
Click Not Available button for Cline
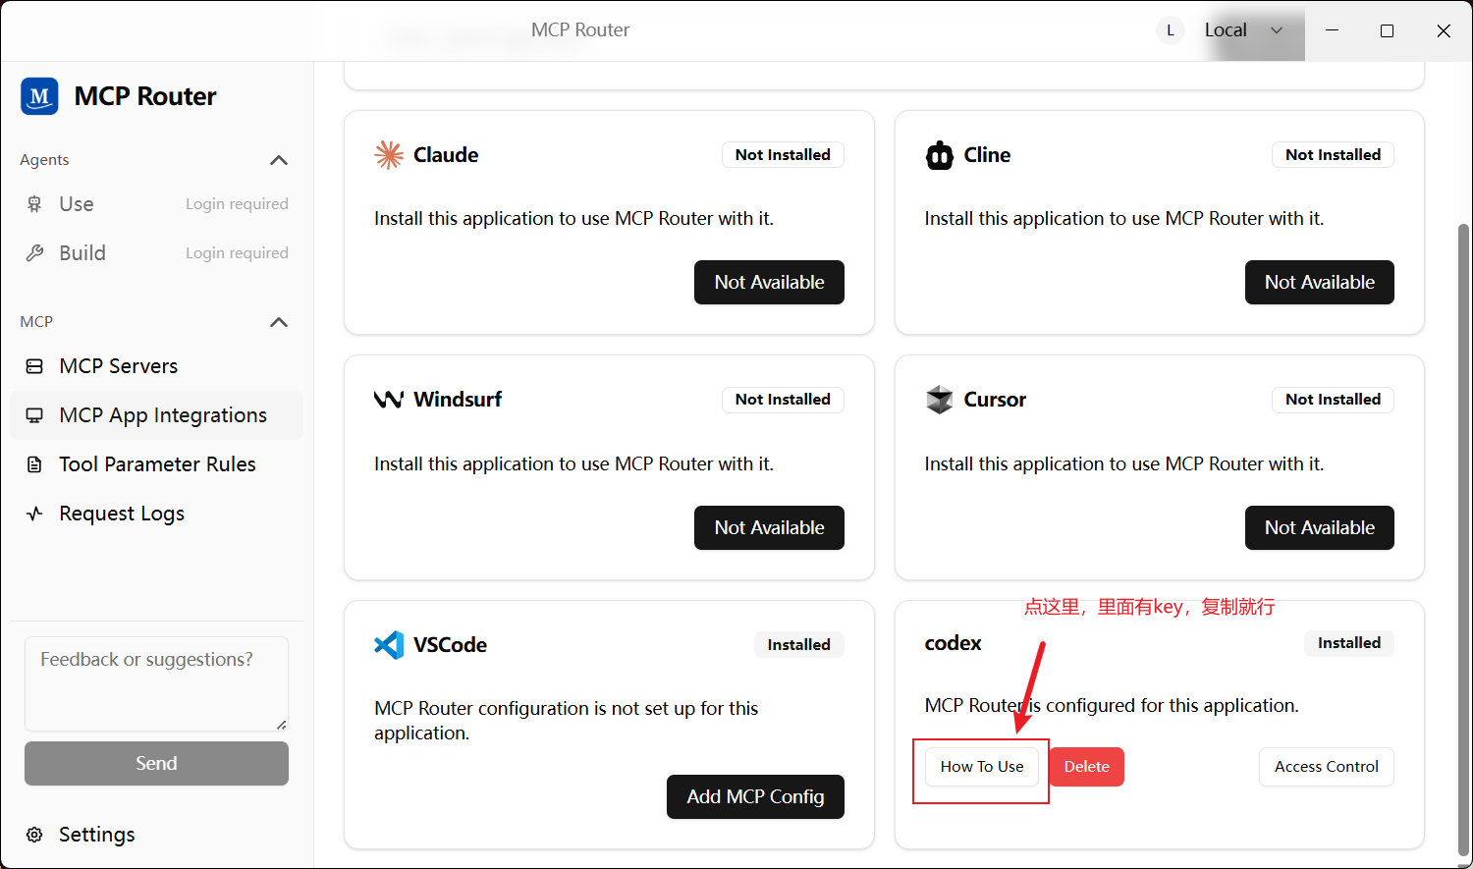1319,282
